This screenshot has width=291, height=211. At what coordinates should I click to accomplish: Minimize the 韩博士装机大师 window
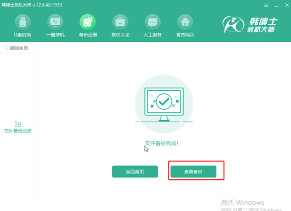(277, 5)
